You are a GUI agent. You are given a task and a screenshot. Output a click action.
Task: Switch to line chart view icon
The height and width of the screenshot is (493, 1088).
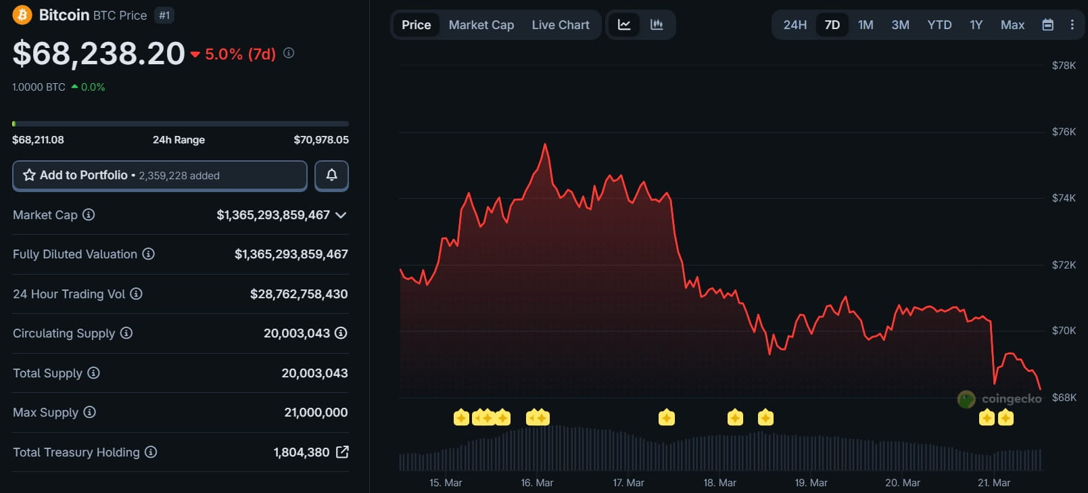[624, 25]
